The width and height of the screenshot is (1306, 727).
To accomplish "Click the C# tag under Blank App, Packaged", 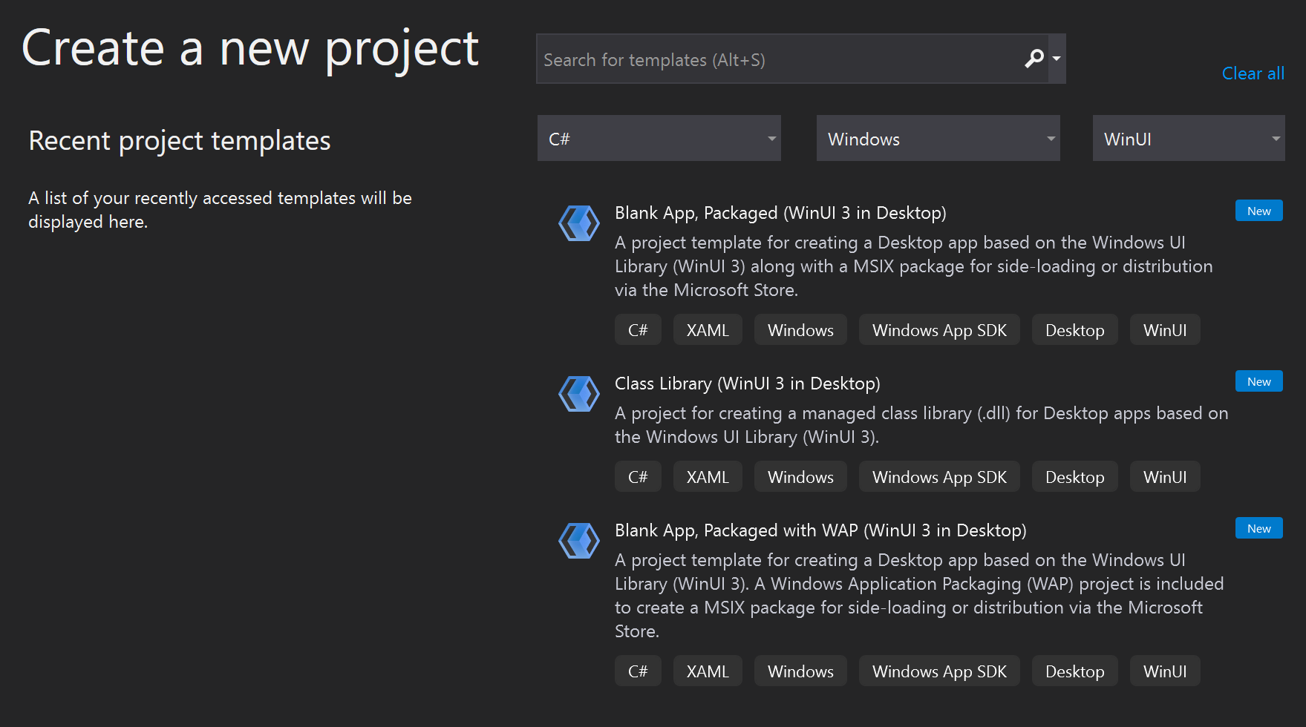I will click(x=637, y=329).
